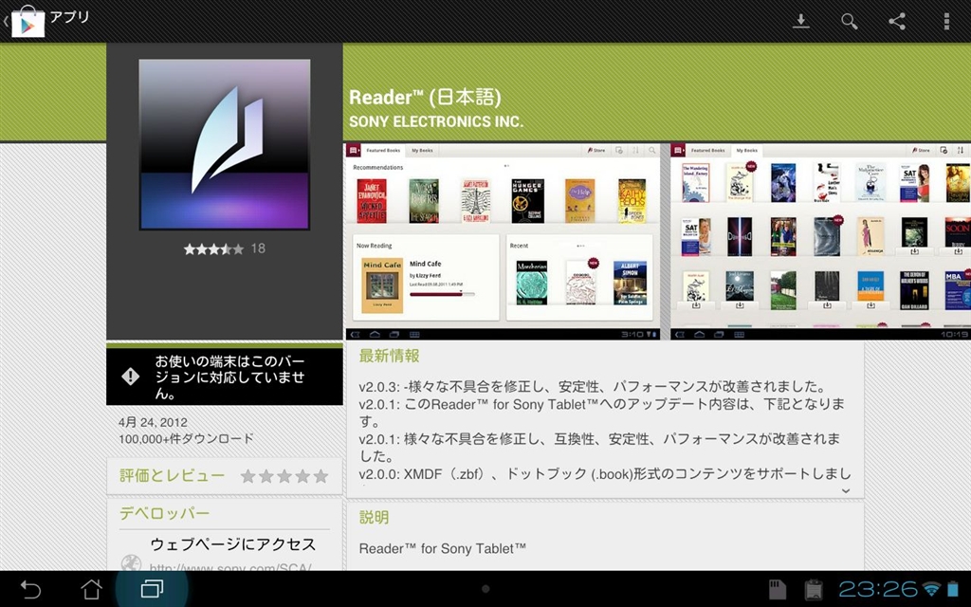Tap the Wi-Fi signal icon

pos(931,589)
